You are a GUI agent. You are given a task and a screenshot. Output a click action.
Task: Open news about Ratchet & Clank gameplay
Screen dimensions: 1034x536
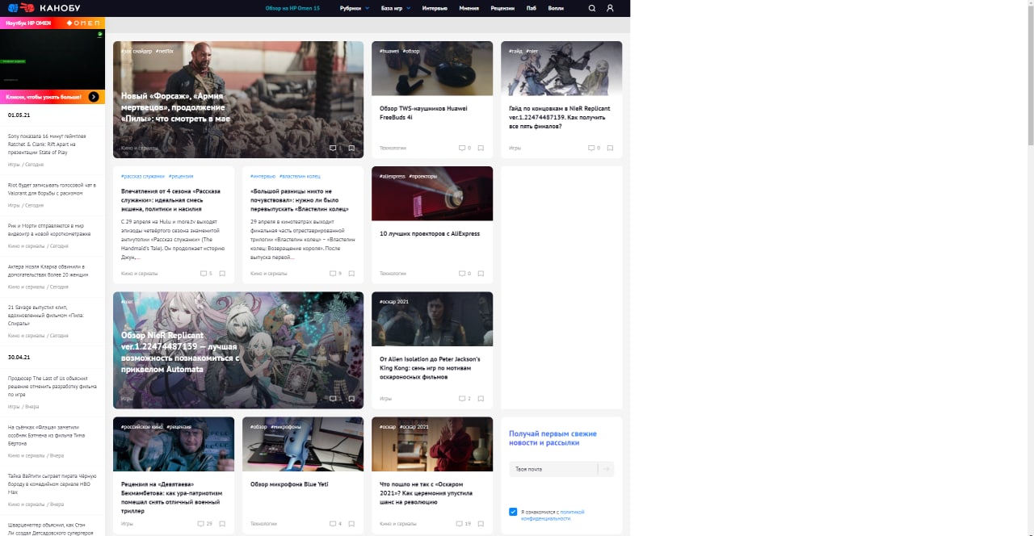pos(47,143)
